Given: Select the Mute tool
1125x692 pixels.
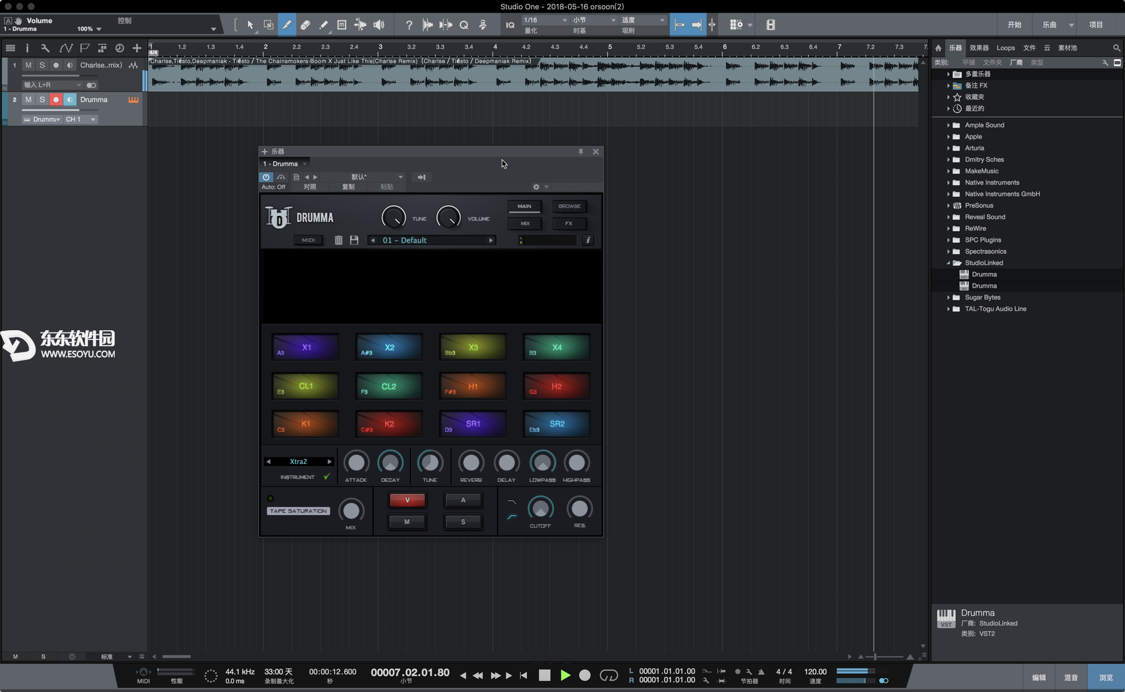Looking at the screenshot, I should point(342,25).
